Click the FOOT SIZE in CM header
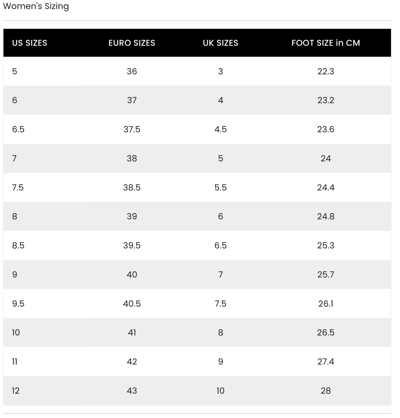Screen dimensions: 400x418 coord(326,43)
